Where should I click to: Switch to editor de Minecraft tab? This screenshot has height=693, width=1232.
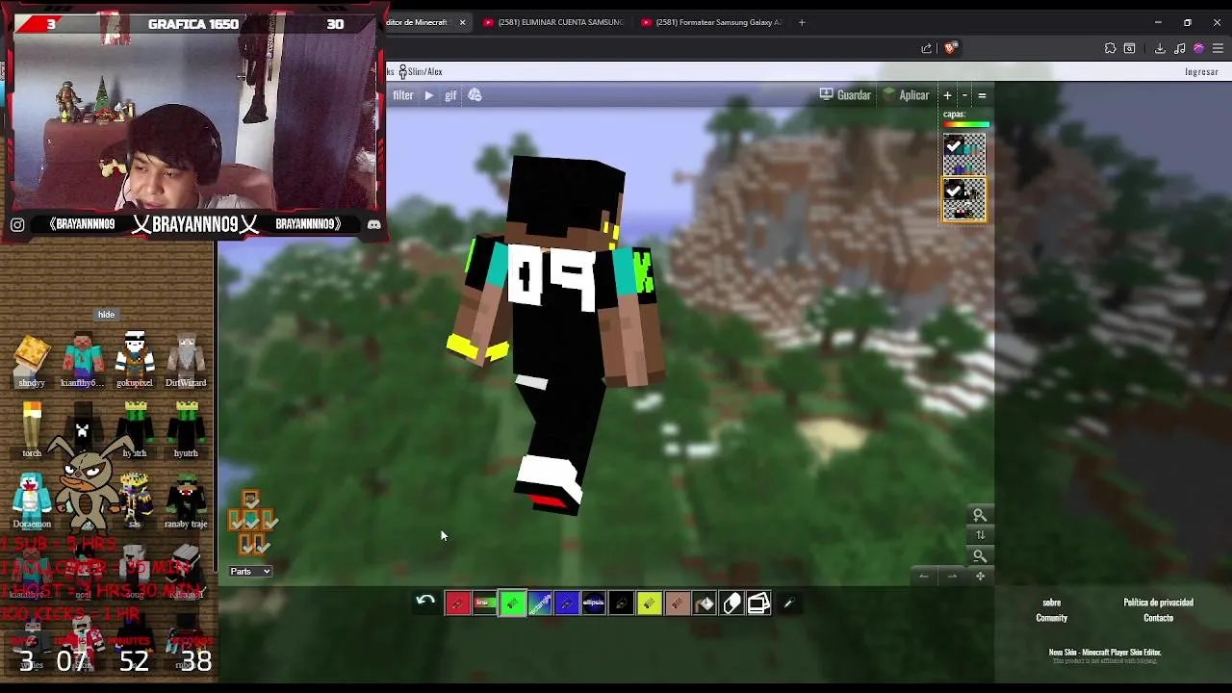(428, 22)
